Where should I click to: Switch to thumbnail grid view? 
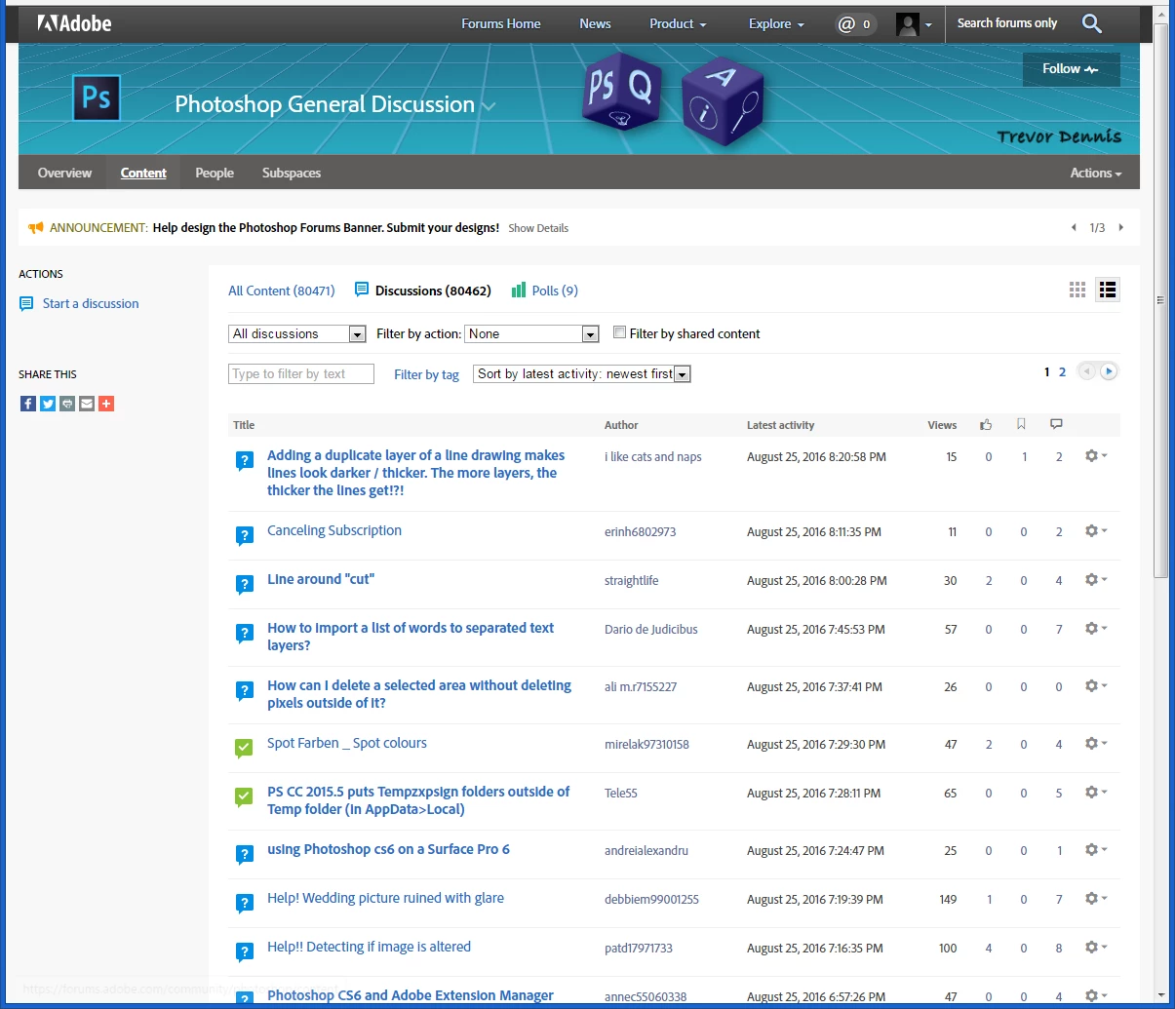[x=1077, y=290]
